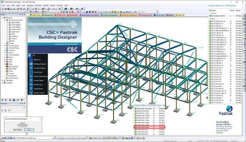Pin the Project panel

pos(22,15)
